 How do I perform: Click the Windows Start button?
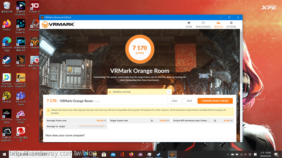tap(4, 154)
